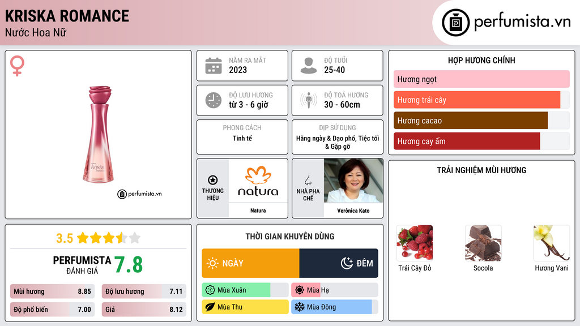Click the Nước Hoa Nữ subtitle
This screenshot has width=580, height=326.
pyautogui.click(x=36, y=33)
